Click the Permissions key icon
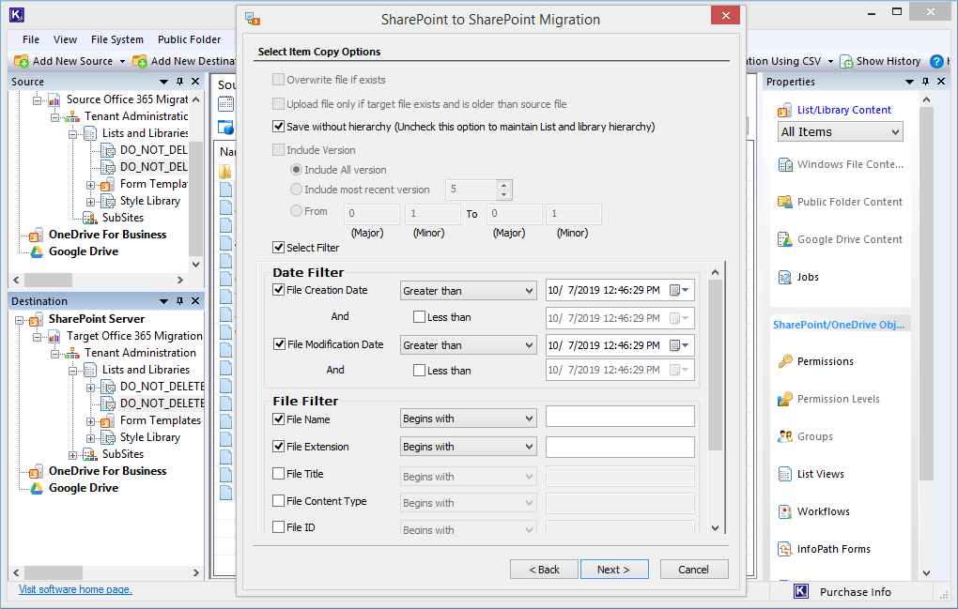 point(784,361)
